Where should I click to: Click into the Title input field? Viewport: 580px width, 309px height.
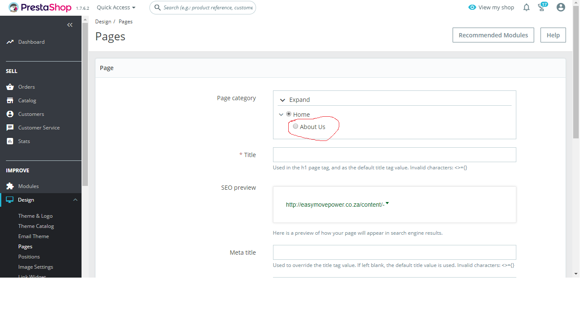(x=394, y=155)
